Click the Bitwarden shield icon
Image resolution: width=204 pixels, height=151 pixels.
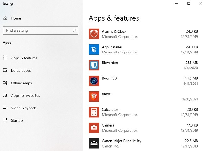click(94, 65)
